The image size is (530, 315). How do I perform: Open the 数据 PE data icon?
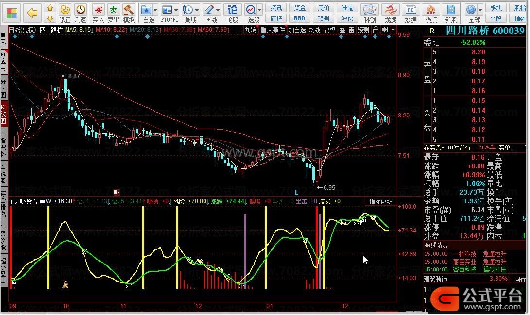tap(410, 14)
